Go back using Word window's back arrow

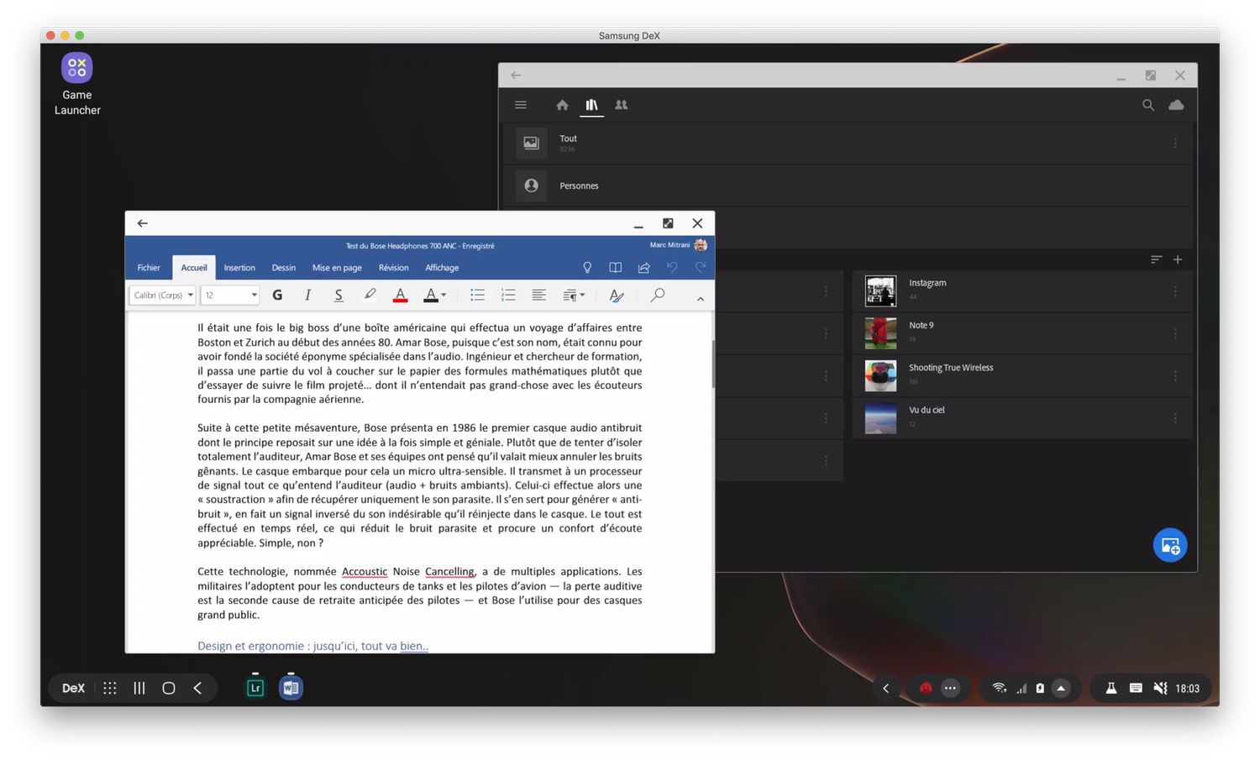[142, 223]
